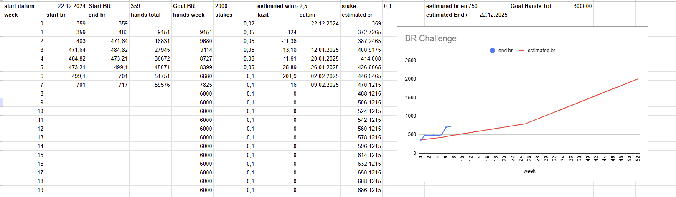This screenshot has width=676, height=197.
Task: Click the week column cell 13
Action: [24, 137]
